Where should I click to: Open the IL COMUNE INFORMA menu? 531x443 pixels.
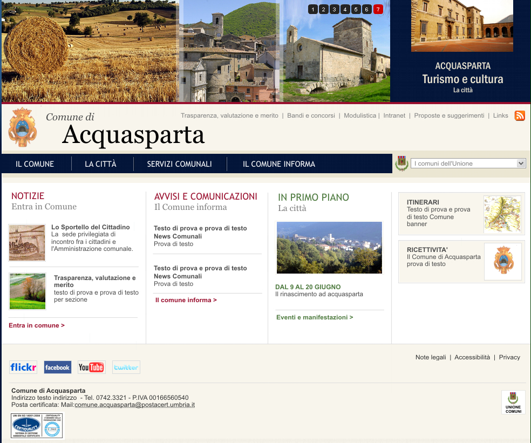point(278,164)
